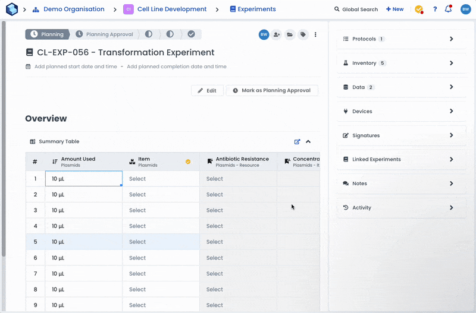Click the Amount Used cell in row 1

click(84, 179)
